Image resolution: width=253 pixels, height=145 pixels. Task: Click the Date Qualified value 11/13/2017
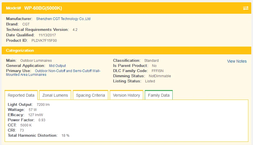pos(47,35)
